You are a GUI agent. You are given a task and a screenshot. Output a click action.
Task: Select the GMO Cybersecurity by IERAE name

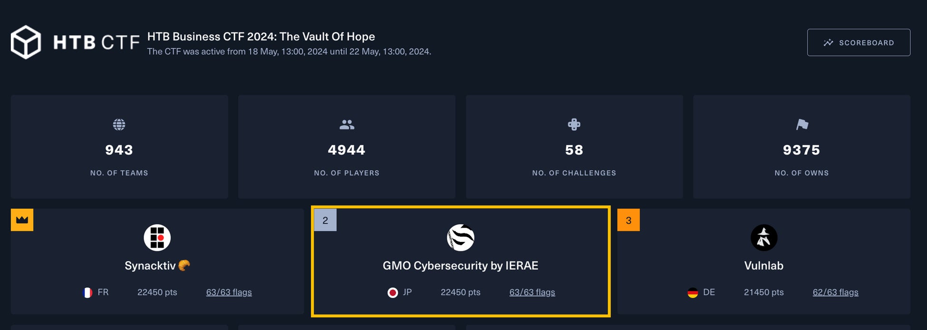pos(460,266)
